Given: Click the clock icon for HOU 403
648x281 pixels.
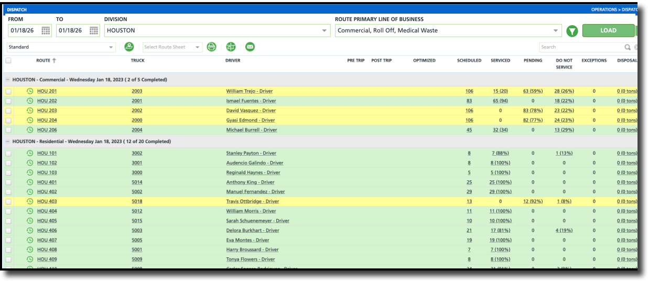Looking at the screenshot, I should point(30,201).
